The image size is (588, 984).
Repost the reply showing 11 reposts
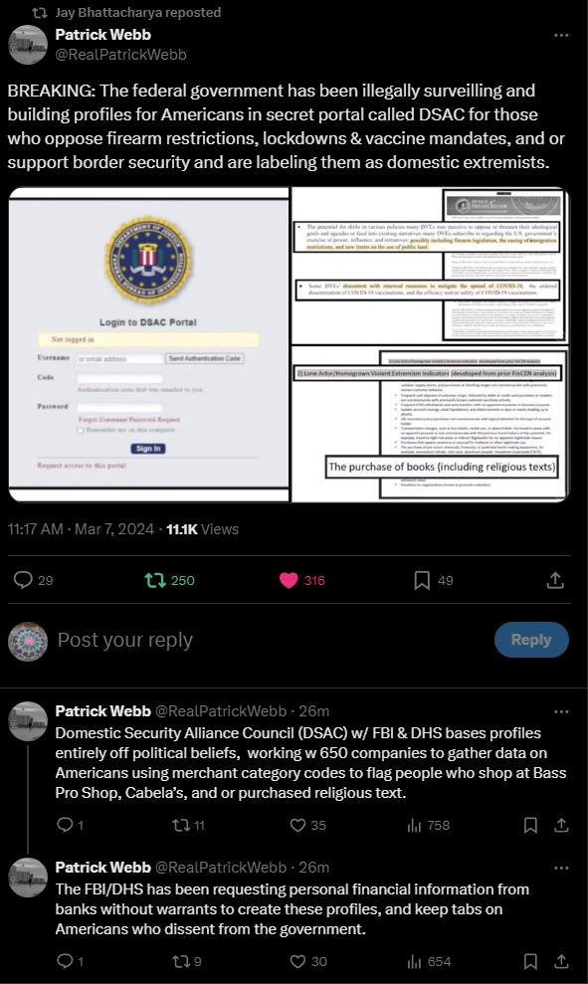(x=181, y=825)
